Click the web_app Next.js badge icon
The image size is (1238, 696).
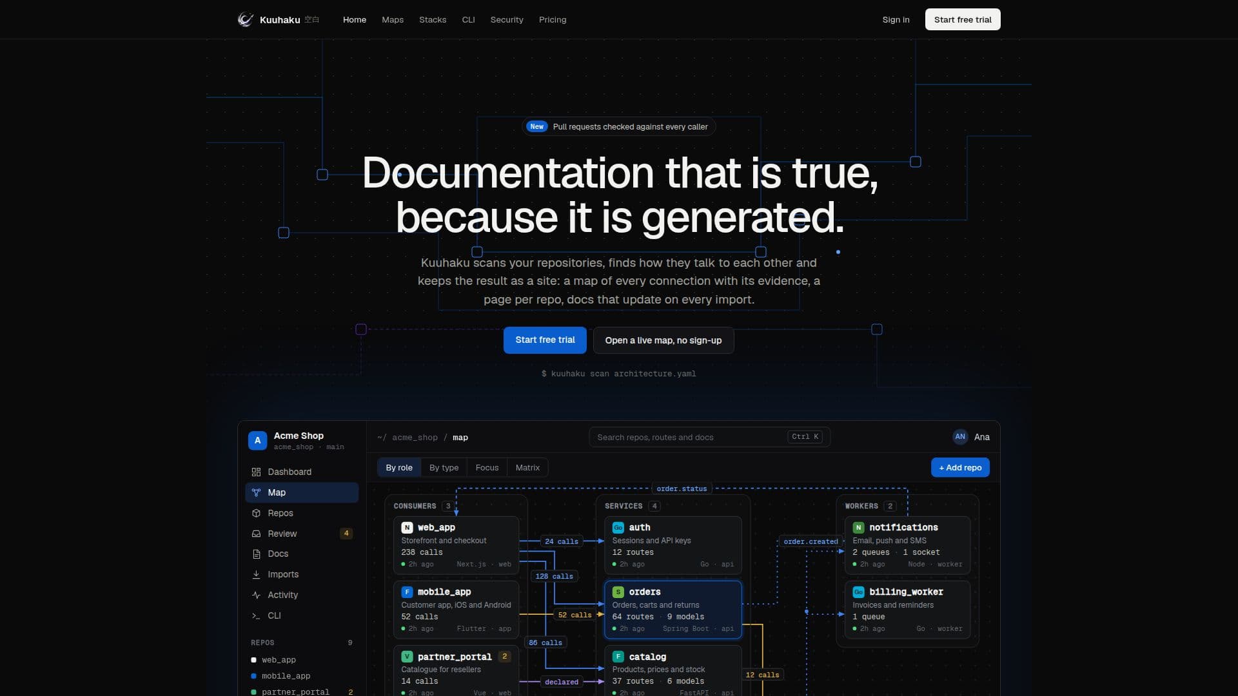point(407,527)
